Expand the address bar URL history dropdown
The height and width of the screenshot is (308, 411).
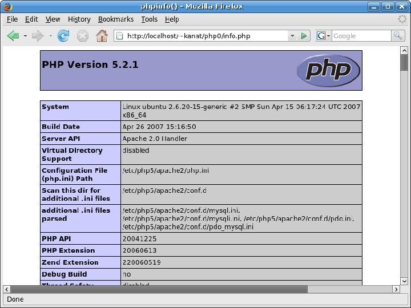click(292, 36)
